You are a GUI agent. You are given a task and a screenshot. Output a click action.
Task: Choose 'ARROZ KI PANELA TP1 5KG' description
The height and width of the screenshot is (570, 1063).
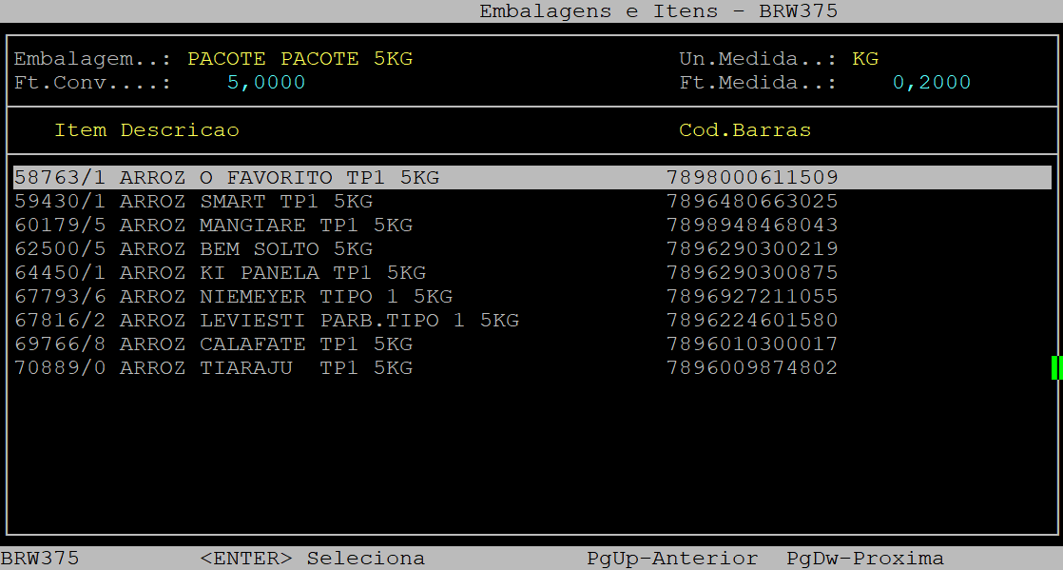point(273,273)
